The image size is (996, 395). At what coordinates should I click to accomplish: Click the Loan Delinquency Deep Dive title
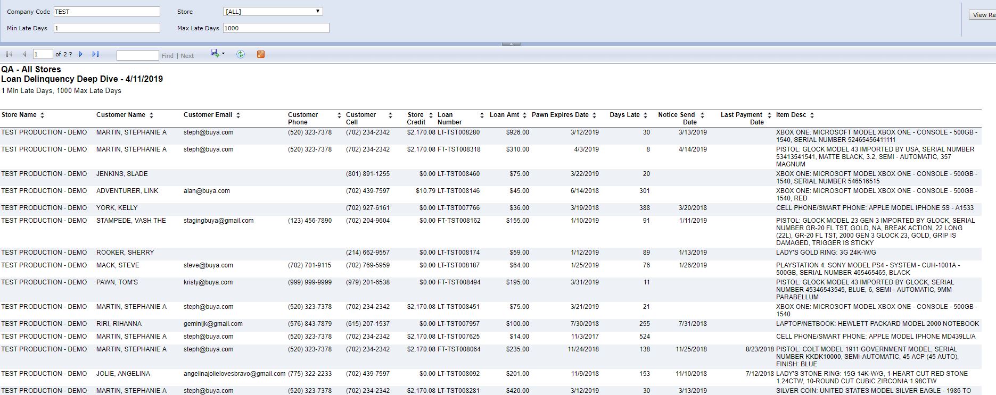(82, 79)
